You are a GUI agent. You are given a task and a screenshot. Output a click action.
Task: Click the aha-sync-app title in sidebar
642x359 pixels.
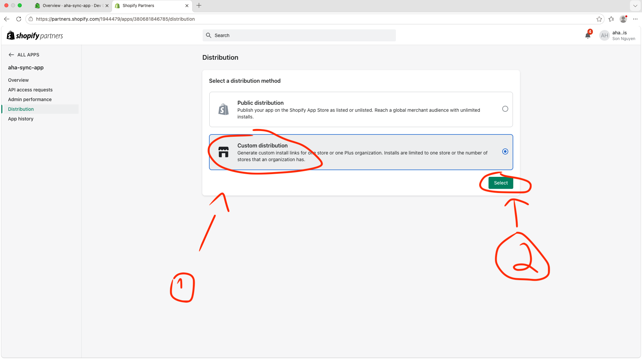26,67
